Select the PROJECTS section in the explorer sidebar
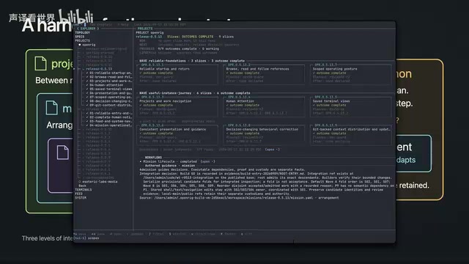 click(82, 40)
